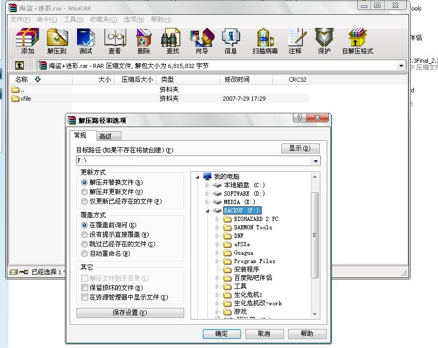Click the DAEMON Tools folder icon
The height and width of the screenshot is (348, 438).
(227, 227)
